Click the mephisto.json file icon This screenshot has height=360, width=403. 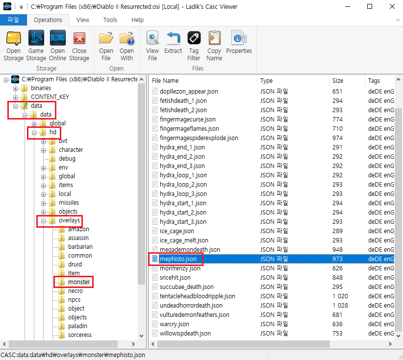(x=154, y=259)
